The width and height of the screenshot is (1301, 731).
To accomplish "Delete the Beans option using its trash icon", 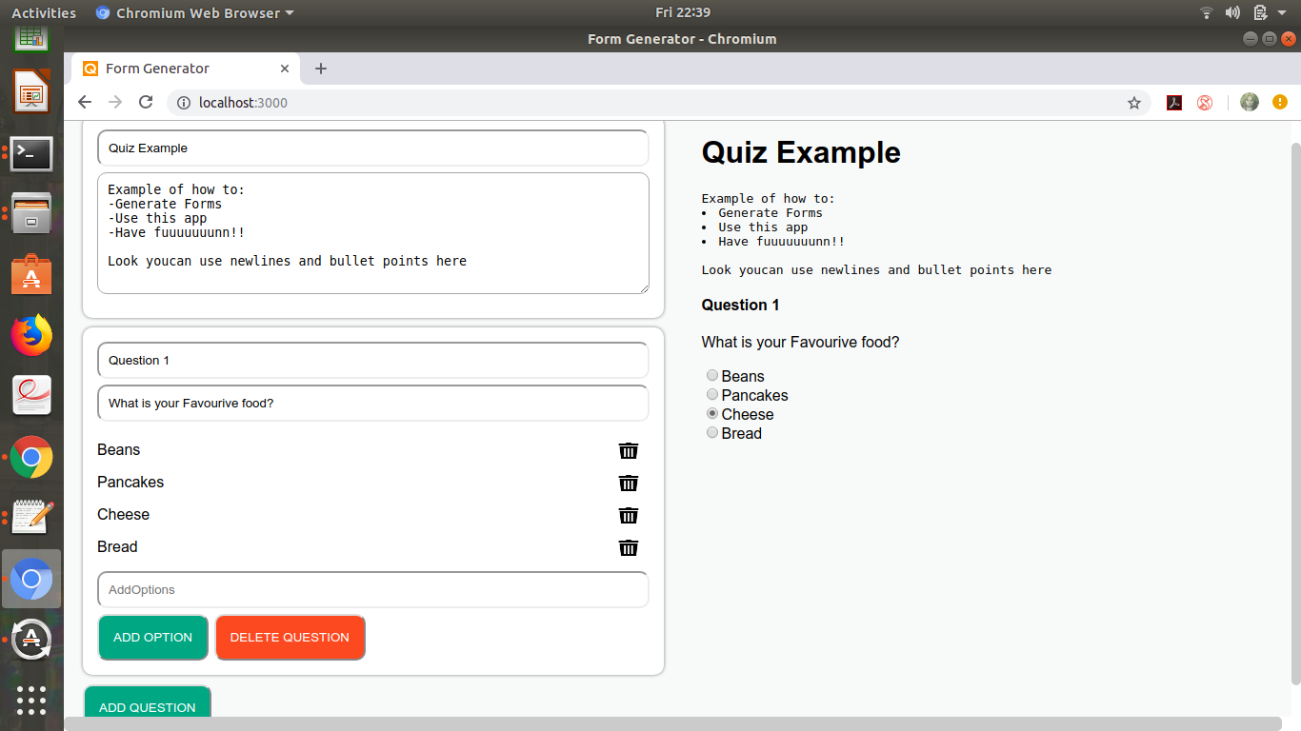I will coord(628,451).
